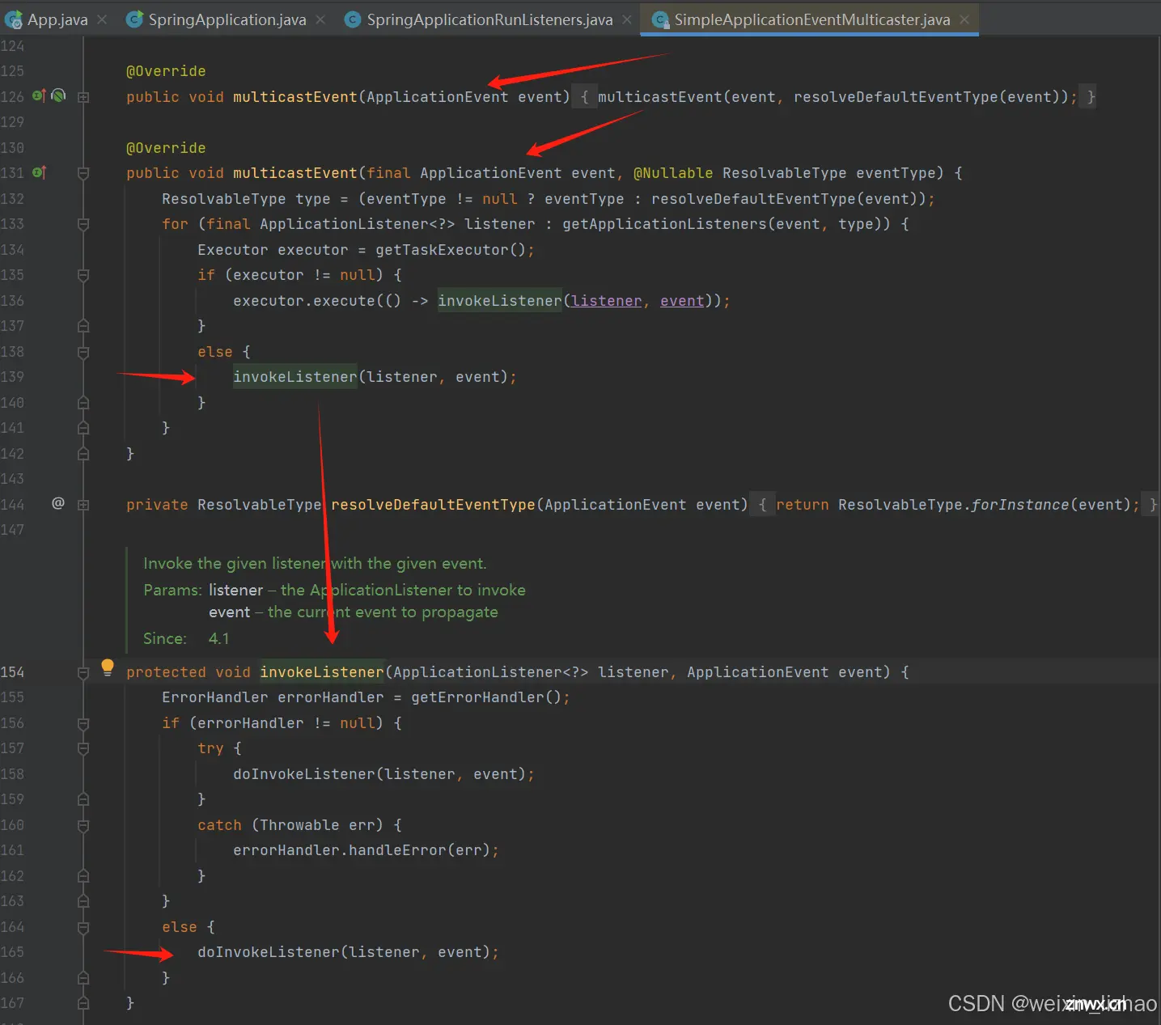The height and width of the screenshot is (1025, 1161).
Task: Click the SimpleApplicationEventMulticaster.java tab file icon
Action: click(x=660, y=19)
